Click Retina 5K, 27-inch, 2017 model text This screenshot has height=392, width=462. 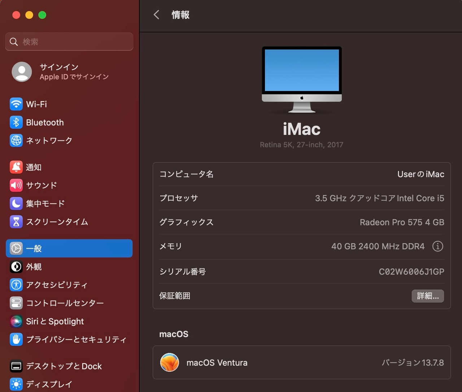302,145
